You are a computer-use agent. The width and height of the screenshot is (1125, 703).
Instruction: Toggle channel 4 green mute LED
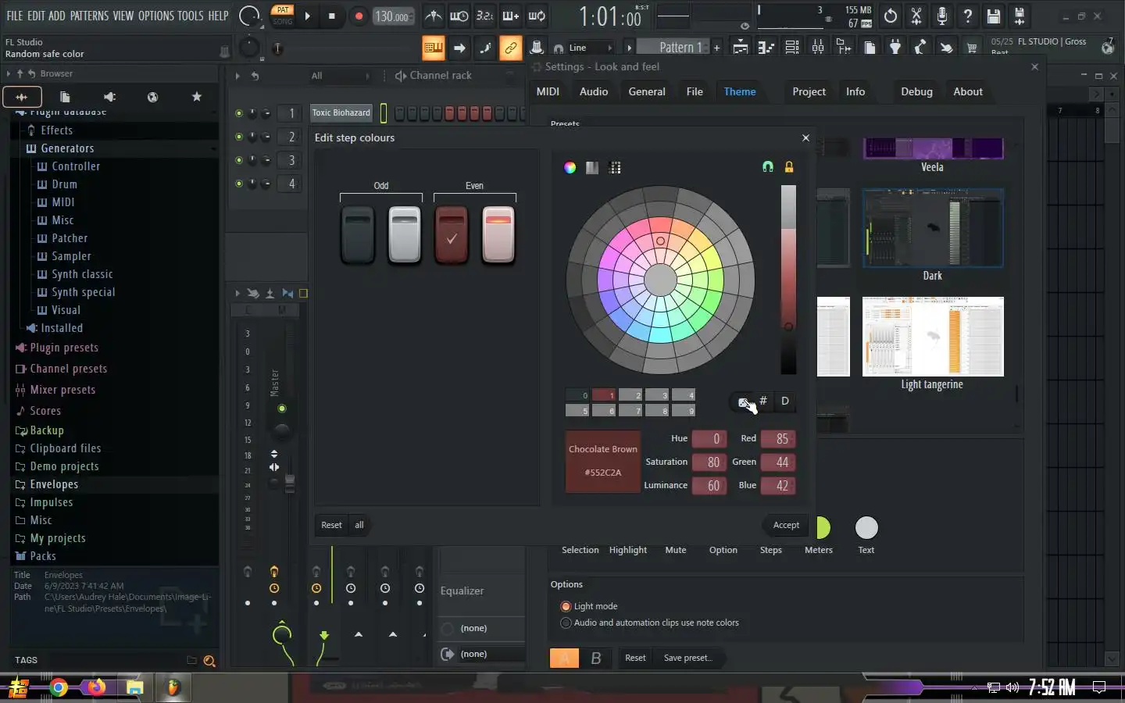(239, 184)
